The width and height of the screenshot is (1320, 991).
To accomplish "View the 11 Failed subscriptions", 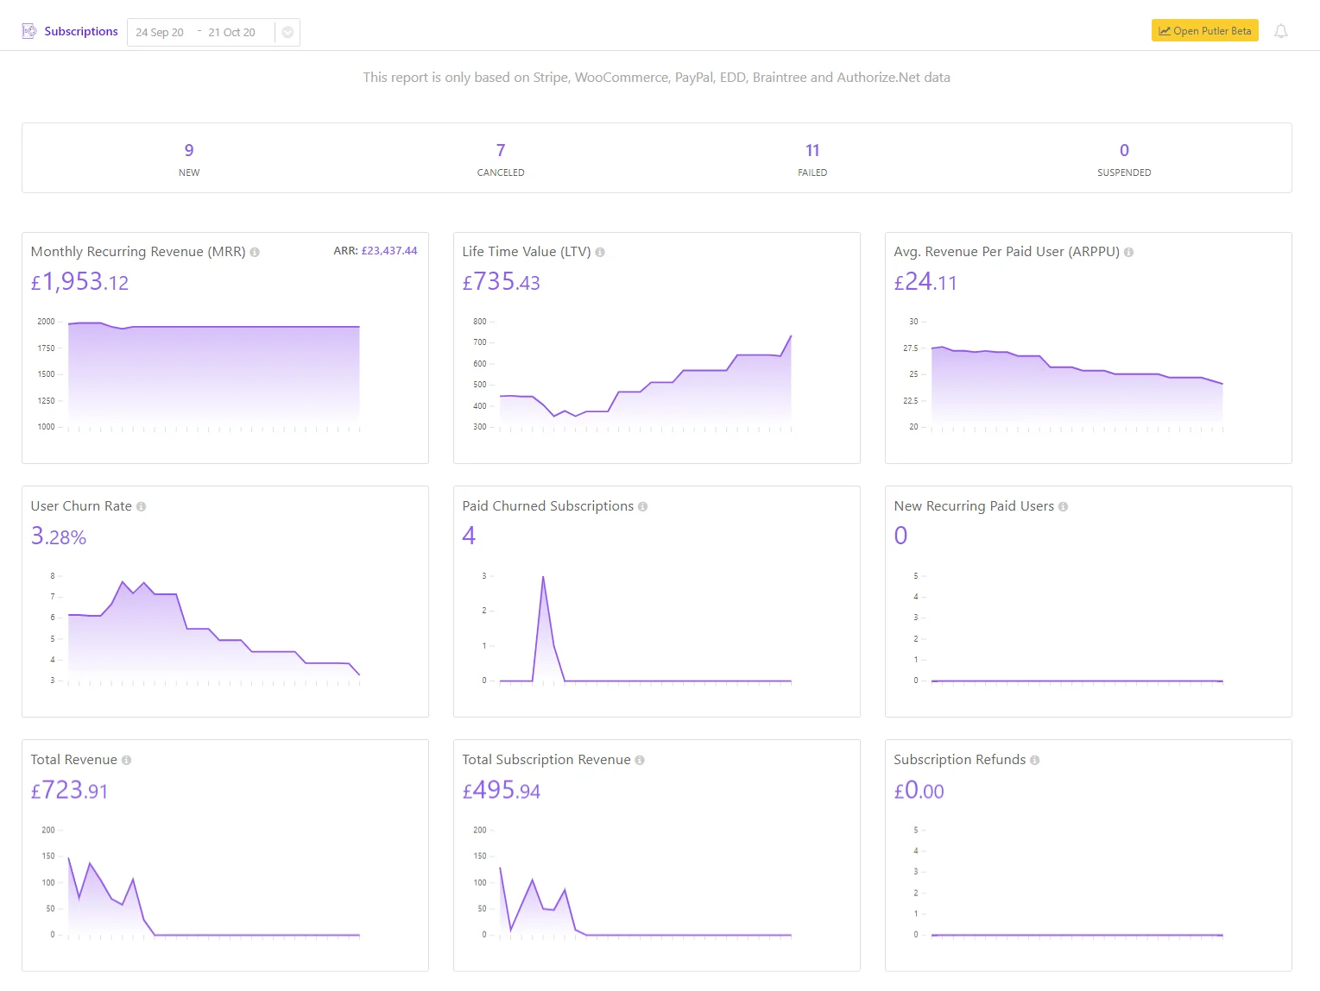I will coord(812,160).
